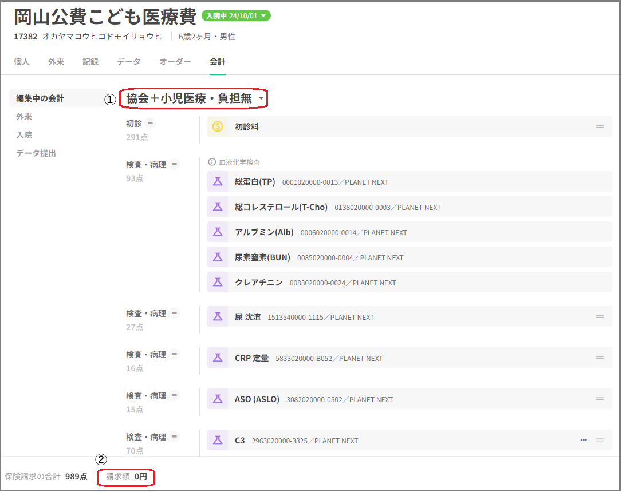Open the データ tab
Screen dimensions: 622x492
[x=128, y=62]
